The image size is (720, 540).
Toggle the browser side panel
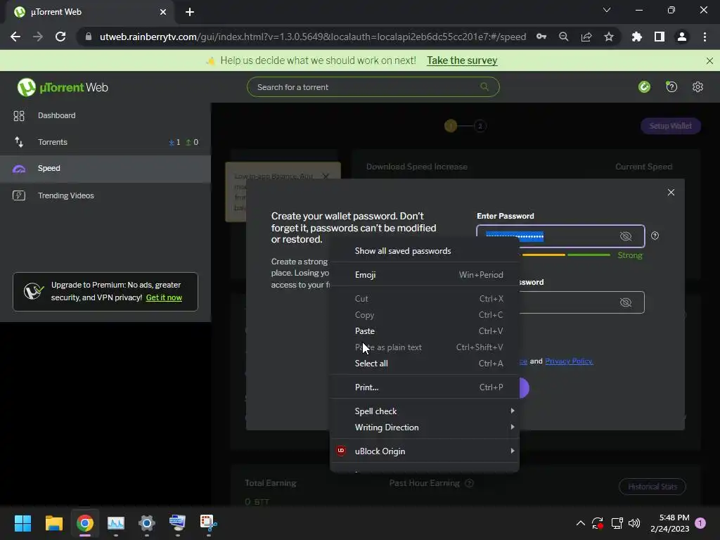(660, 37)
